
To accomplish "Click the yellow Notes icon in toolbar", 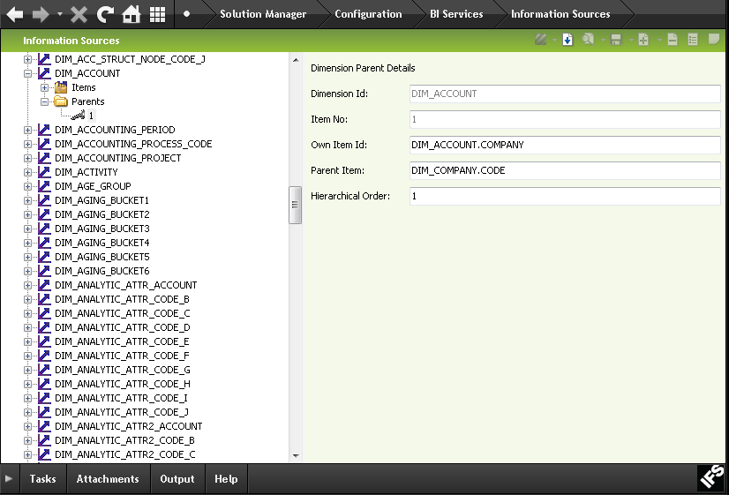I will pos(714,40).
